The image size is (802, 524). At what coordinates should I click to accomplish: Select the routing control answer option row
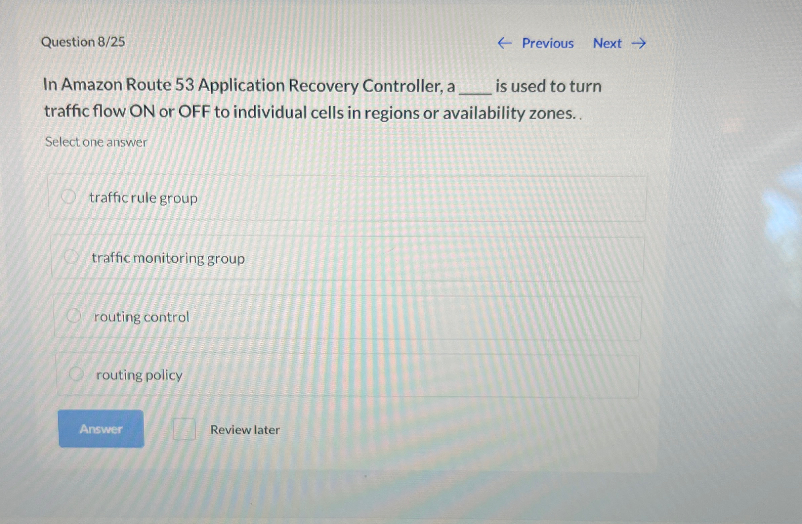(x=347, y=316)
